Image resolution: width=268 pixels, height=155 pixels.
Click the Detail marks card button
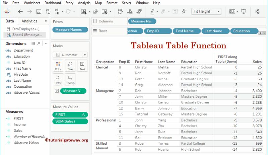(x=58, y=79)
